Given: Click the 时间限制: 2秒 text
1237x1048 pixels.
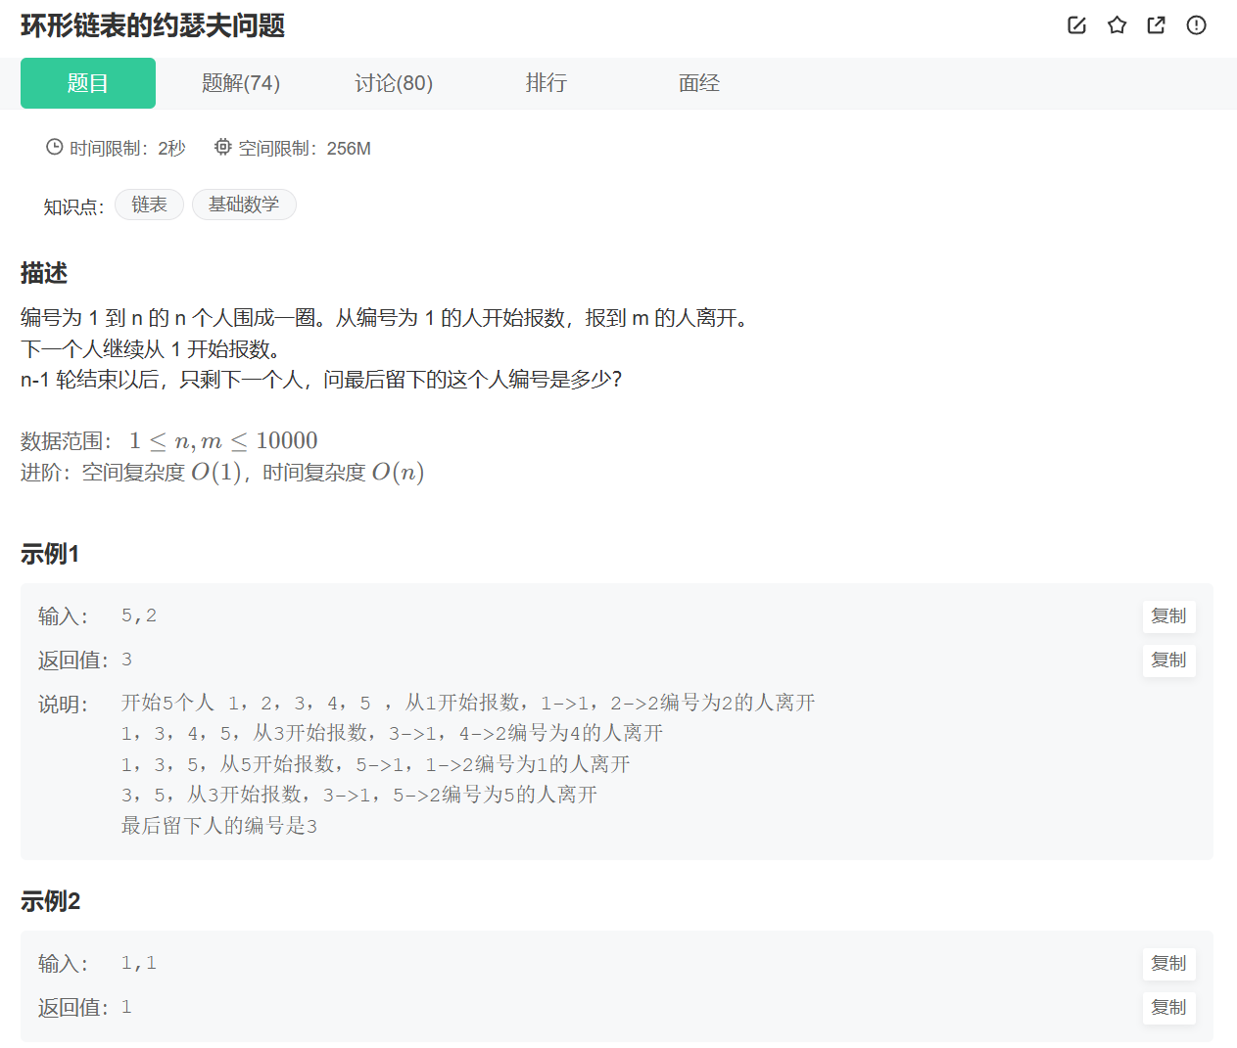Looking at the screenshot, I should [127, 149].
